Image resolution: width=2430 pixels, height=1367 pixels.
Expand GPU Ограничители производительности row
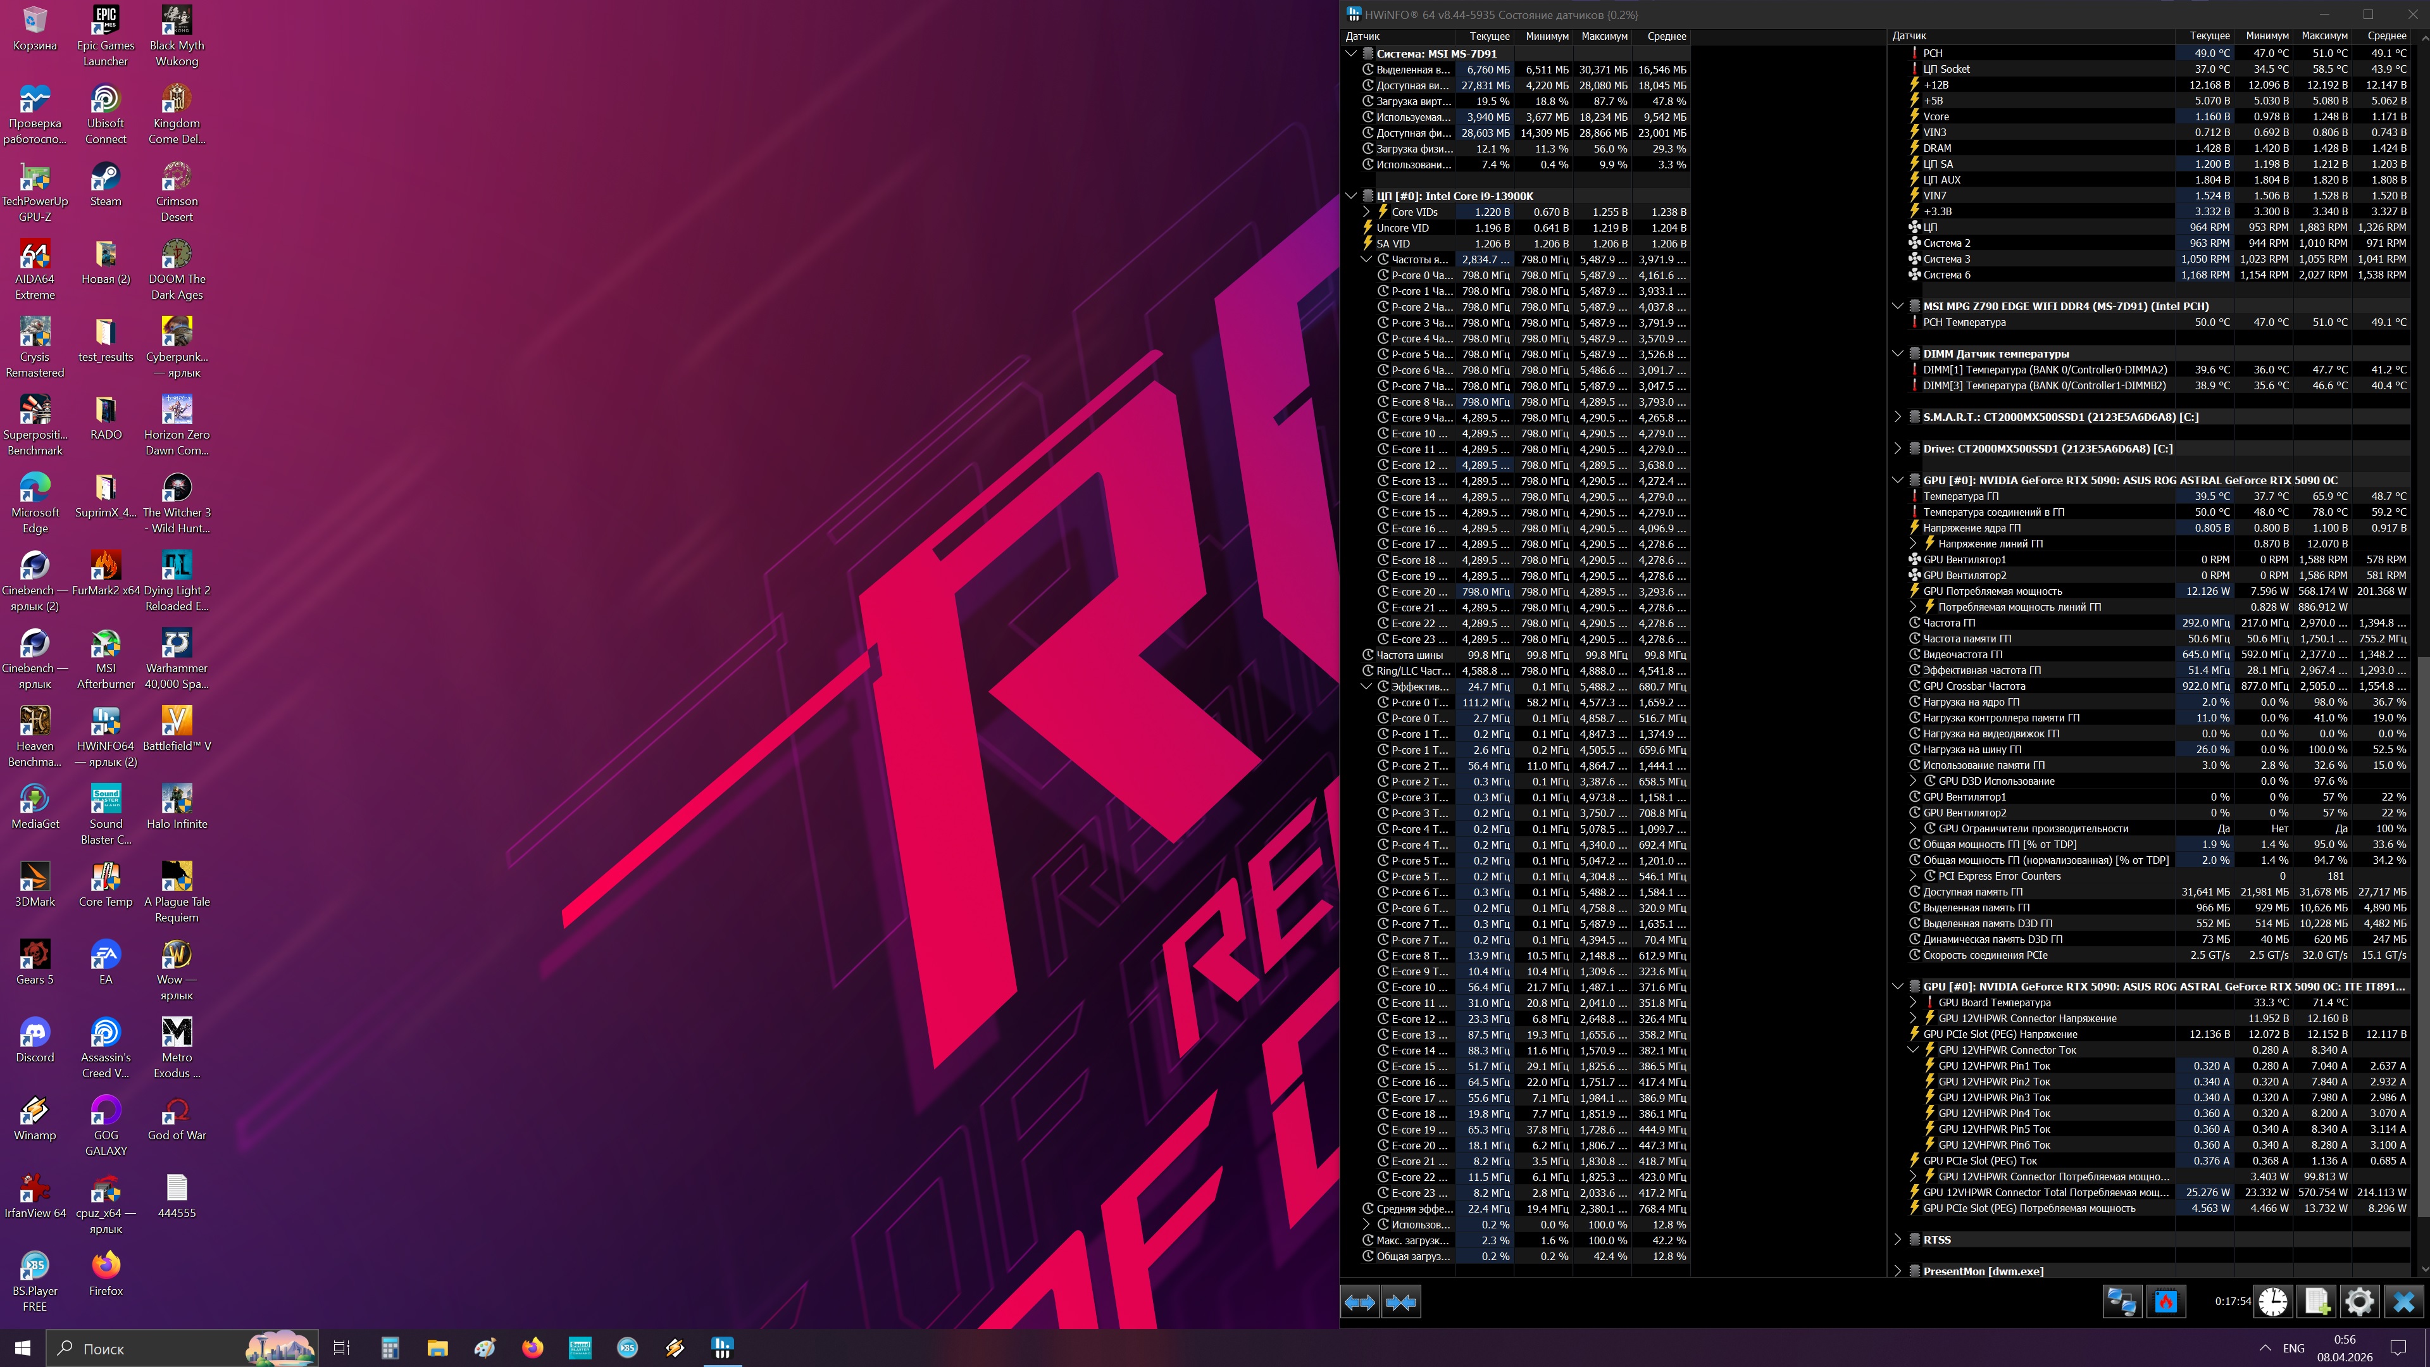click(x=1913, y=828)
